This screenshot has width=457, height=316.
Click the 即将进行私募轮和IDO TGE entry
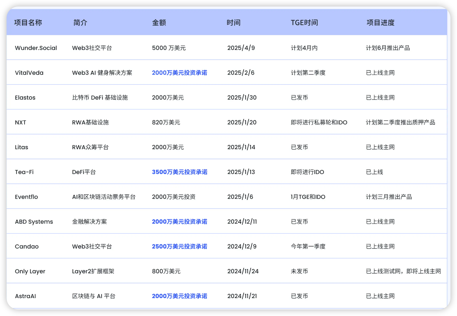[319, 122]
